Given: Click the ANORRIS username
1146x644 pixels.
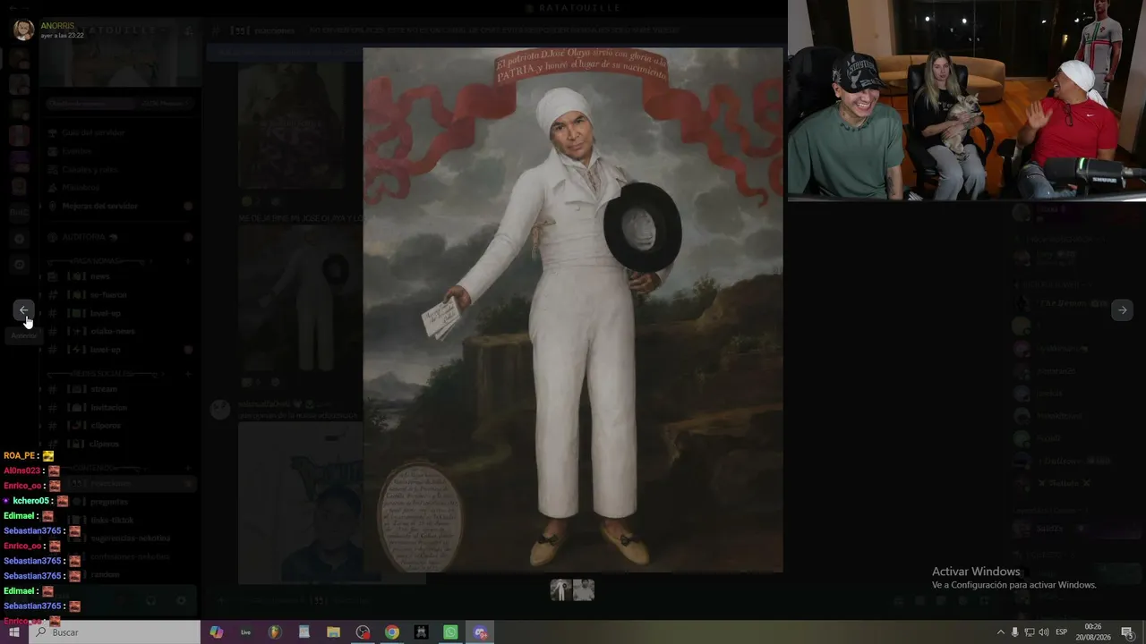Looking at the screenshot, I should (57, 25).
